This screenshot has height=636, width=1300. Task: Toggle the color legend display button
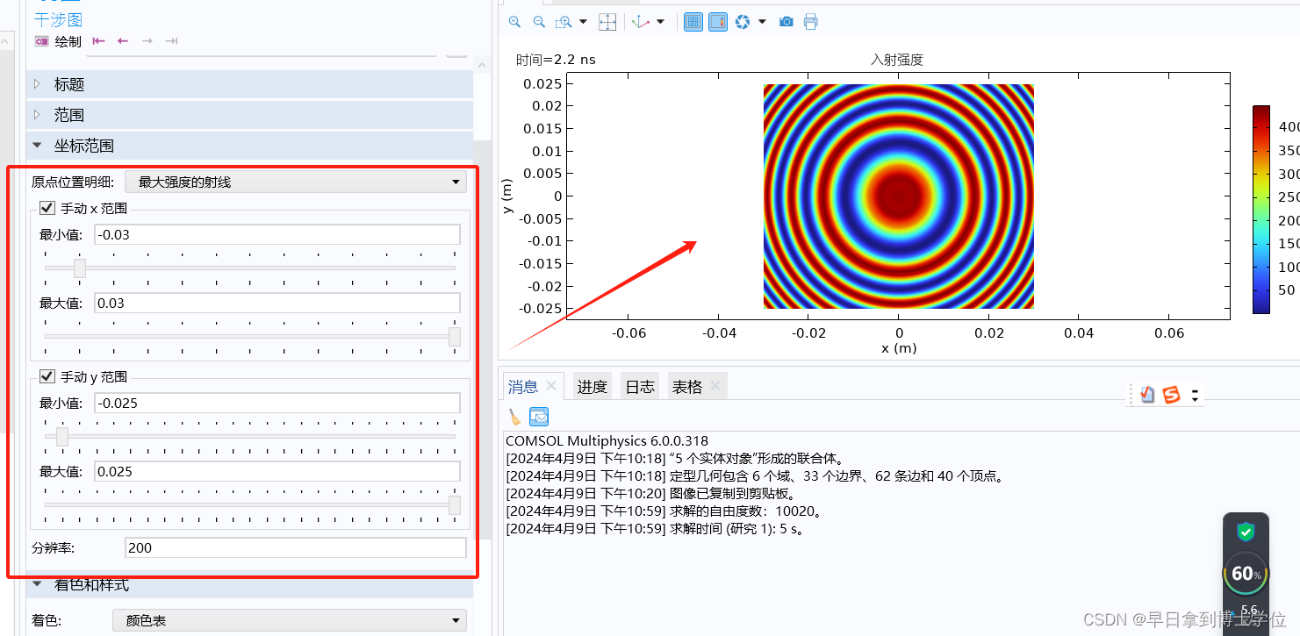point(718,22)
